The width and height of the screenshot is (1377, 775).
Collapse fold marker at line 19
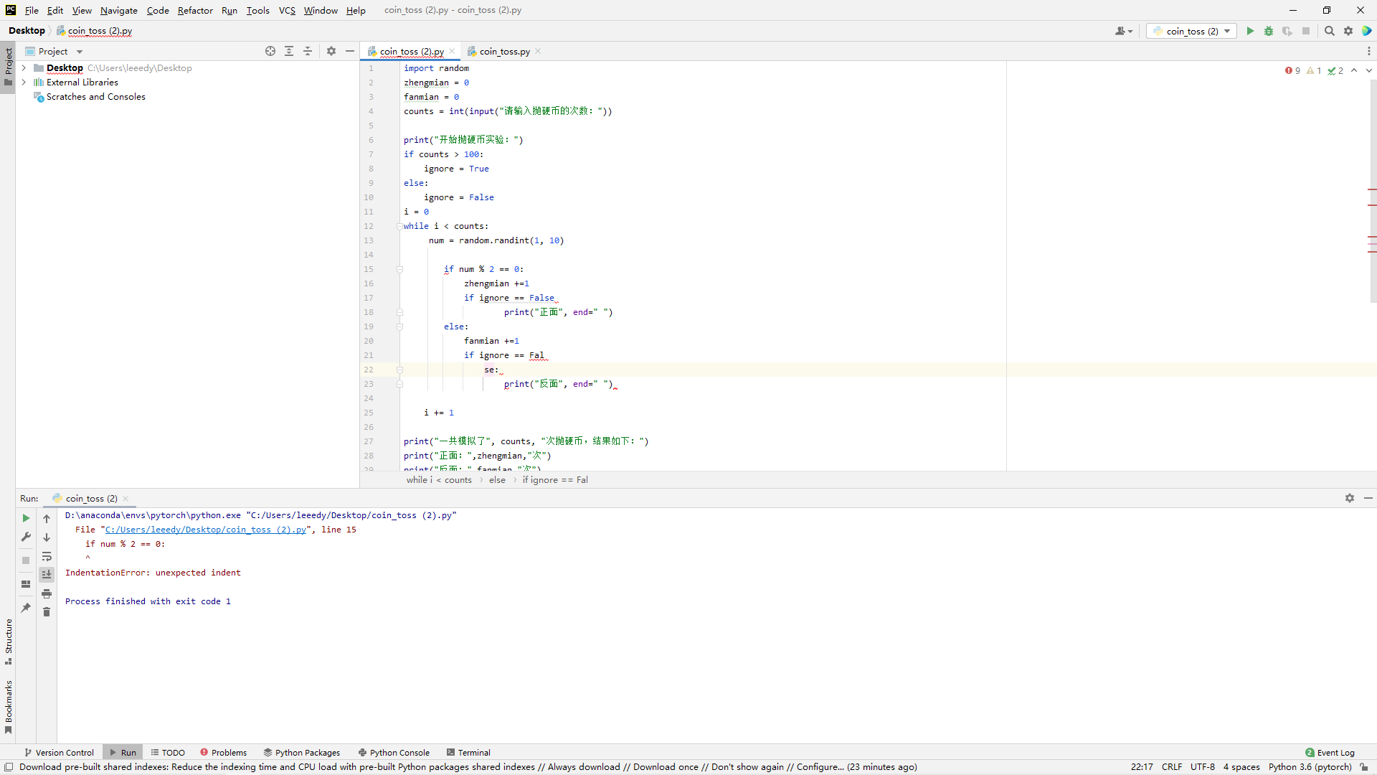click(399, 327)
